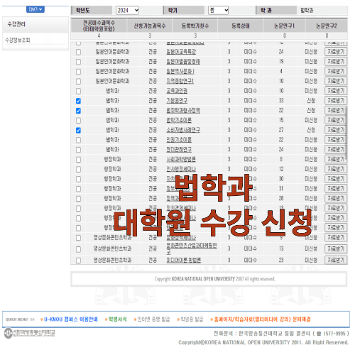Open the 지역종합연구I course link
355x355 pixels.
coord(180,81)
